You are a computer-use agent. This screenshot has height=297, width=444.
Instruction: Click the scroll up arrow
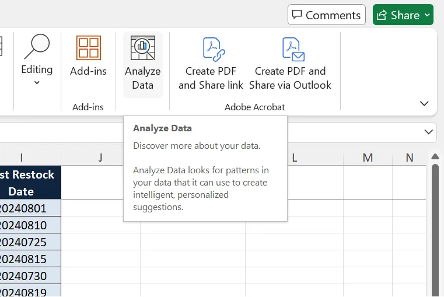(435, 156)
